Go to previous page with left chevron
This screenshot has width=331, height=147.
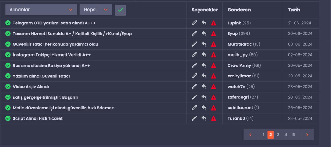[250, 135]
